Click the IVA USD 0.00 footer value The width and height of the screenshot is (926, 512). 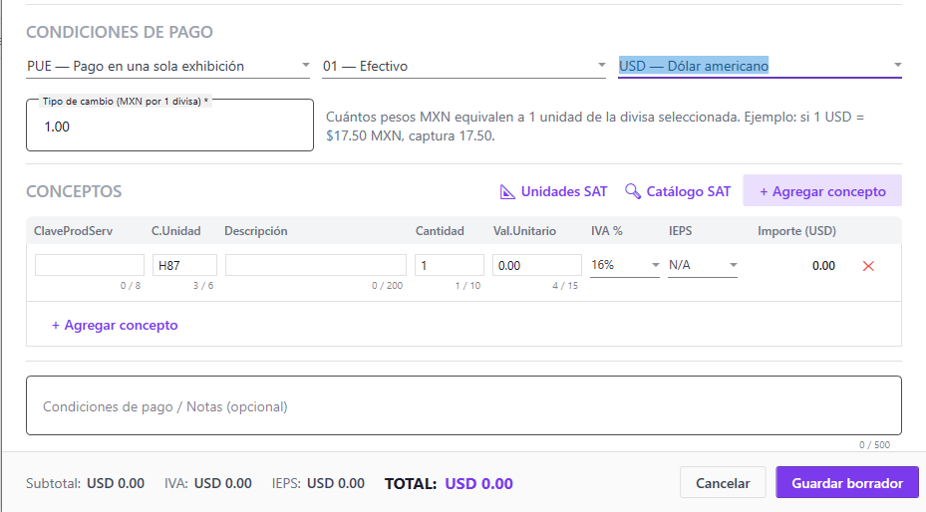pos(222,484)
